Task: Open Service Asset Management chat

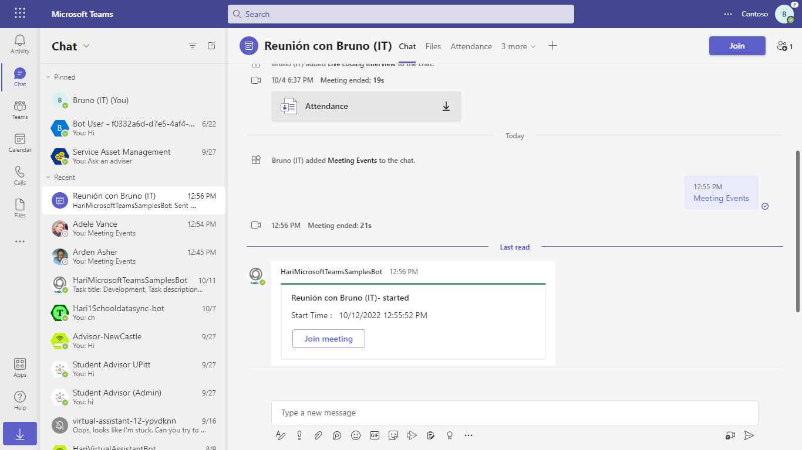Action: click(134, 156)
